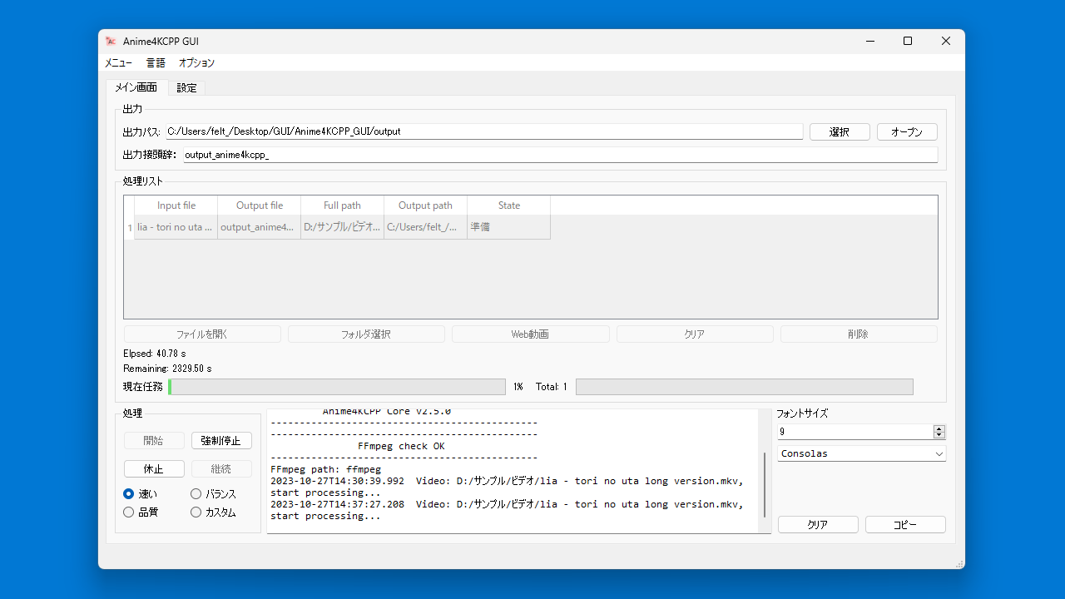Select the 'output_anime4...' output file cell

(260, 227)
